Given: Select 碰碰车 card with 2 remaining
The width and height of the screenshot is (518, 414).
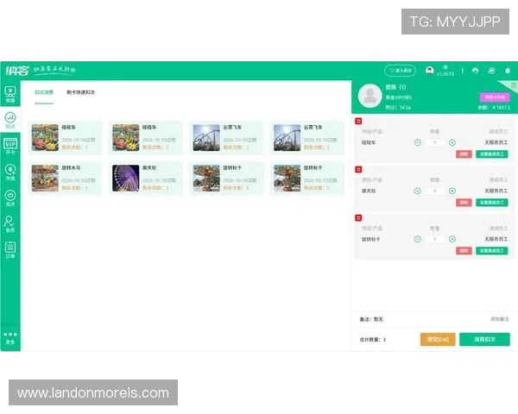Looking at the screenshot, I should coord(146,138).
